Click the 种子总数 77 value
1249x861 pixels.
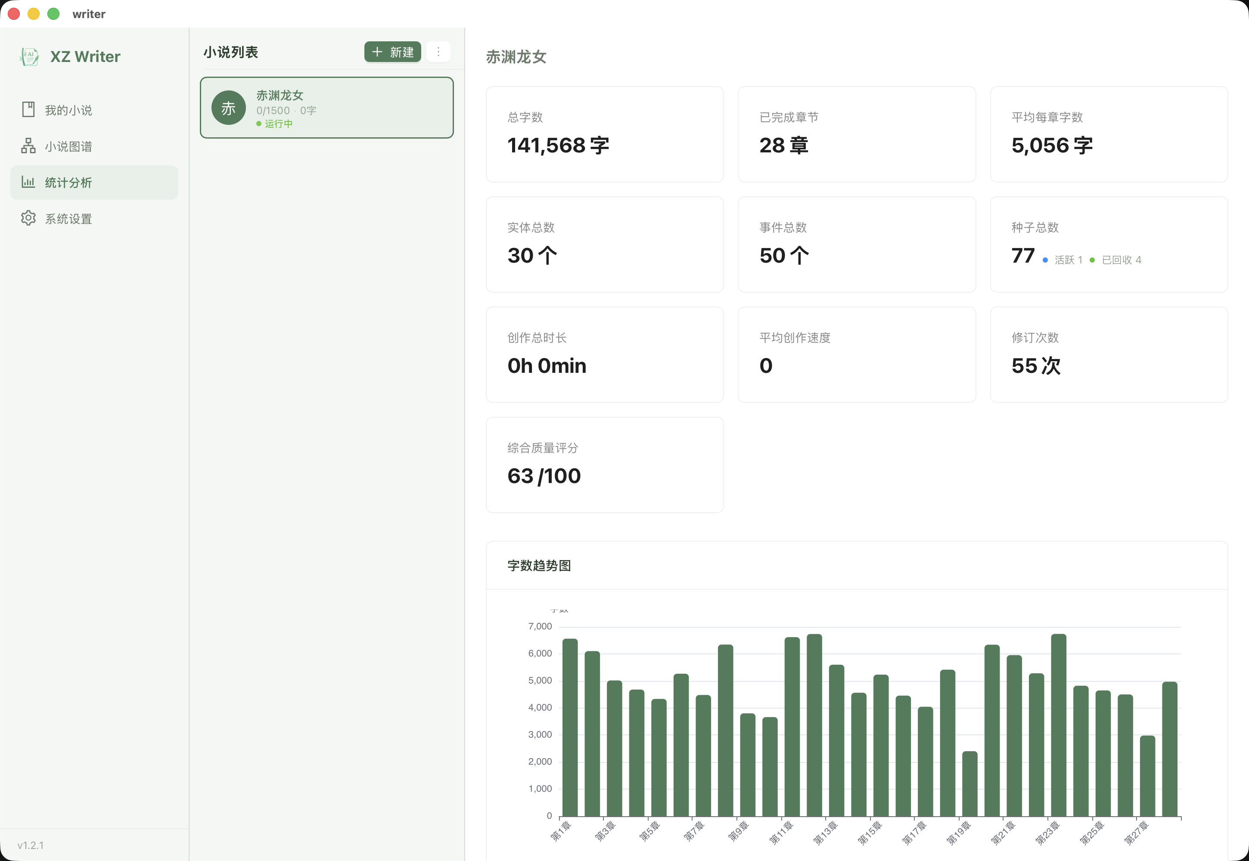1023,256
